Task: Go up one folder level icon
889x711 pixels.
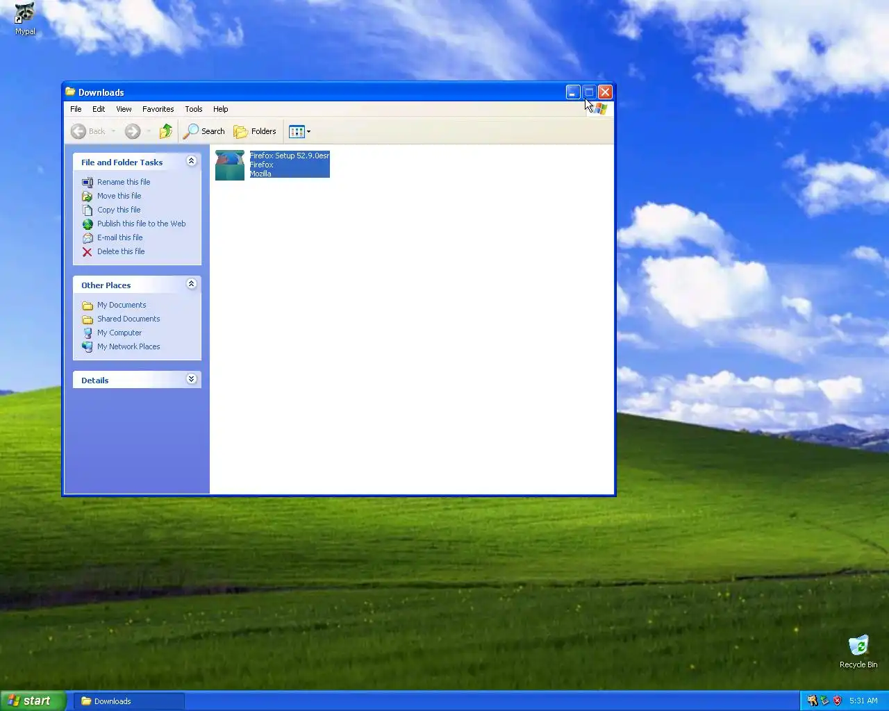Action: click(165, 131)
